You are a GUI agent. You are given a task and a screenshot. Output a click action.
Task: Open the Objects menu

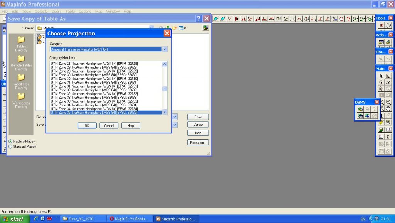(x=41, y=11)
